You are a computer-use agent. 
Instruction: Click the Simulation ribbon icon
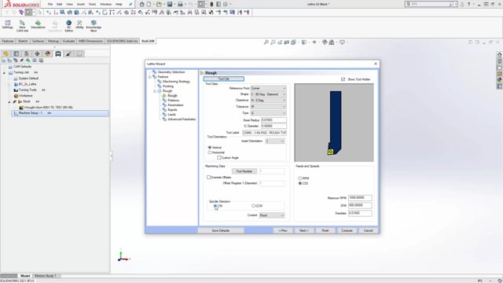(39, 24)
